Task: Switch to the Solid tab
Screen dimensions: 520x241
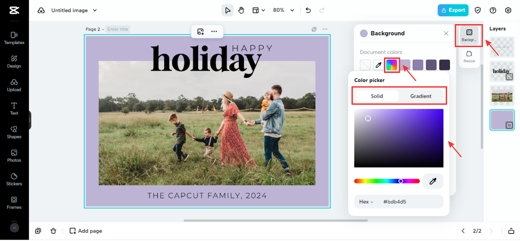Action: click(377, 96)
